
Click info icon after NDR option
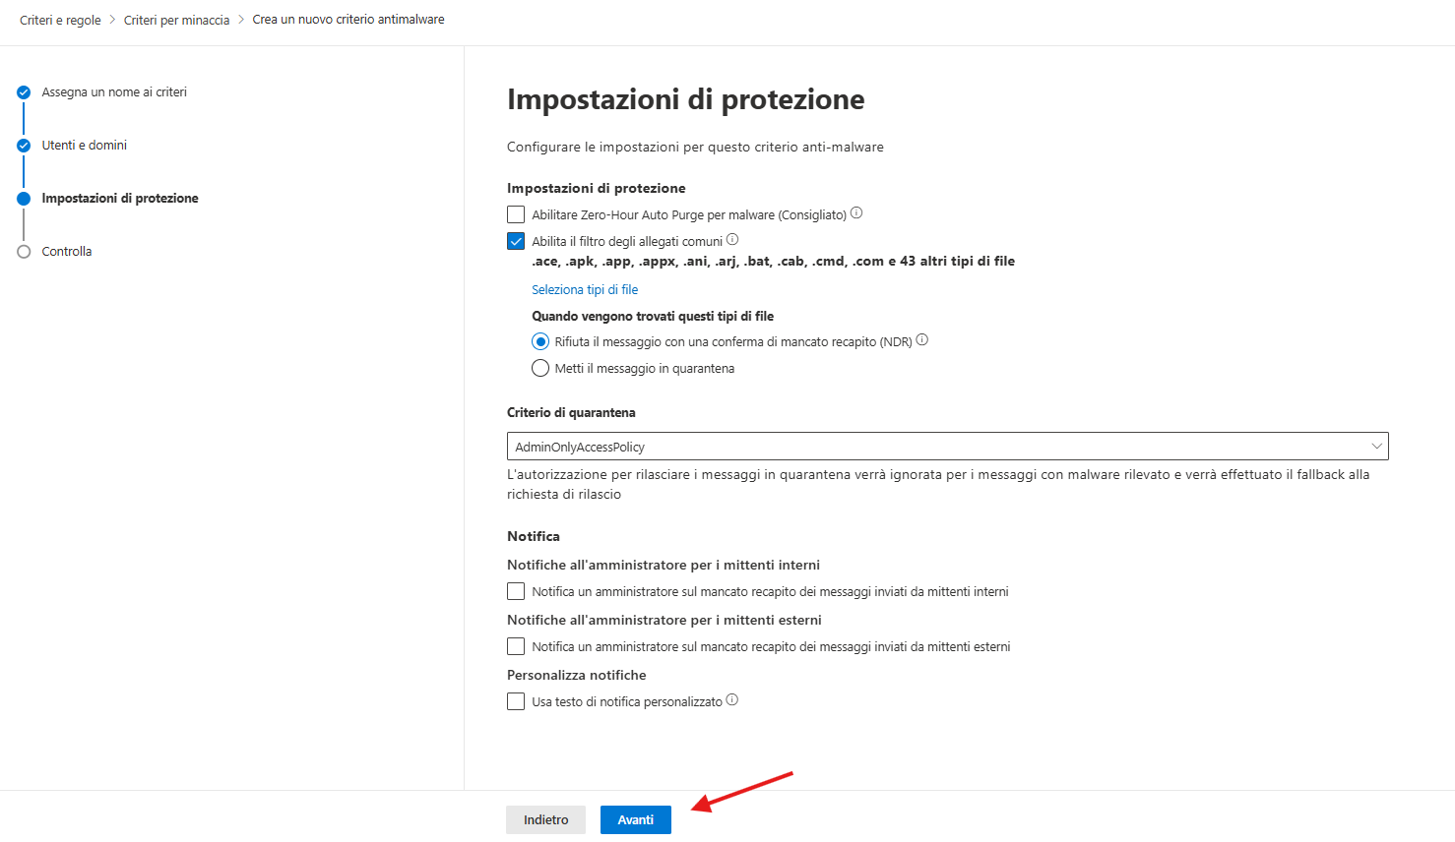coord(922,339)
